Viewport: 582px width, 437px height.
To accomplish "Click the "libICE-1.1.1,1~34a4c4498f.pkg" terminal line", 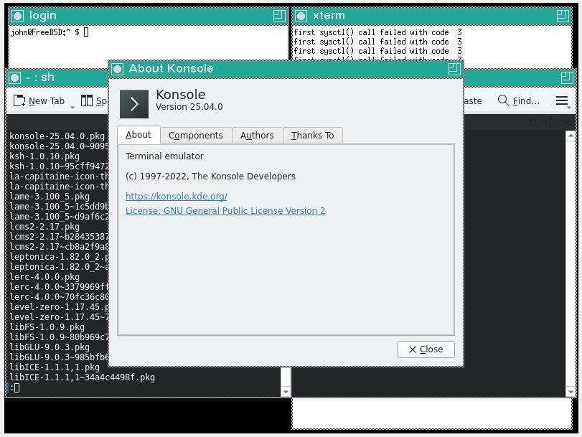I will pos(83,377).
